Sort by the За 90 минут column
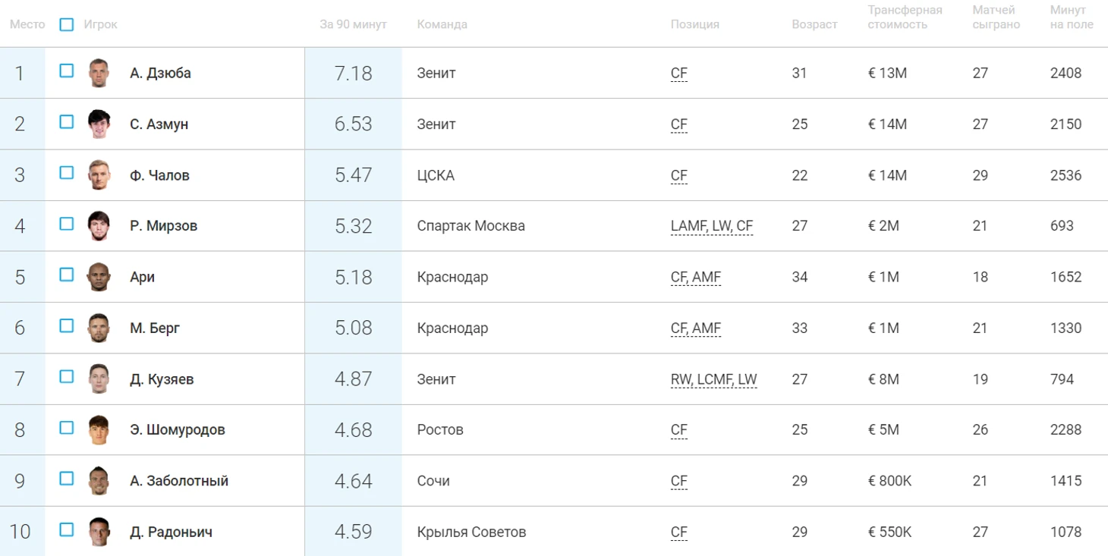This screenshot has height=556, width=1108. 353,24
